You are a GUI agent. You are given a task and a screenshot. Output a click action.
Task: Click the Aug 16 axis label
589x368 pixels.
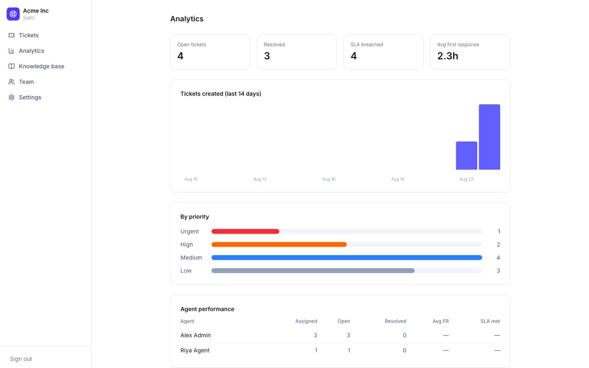click(x=329, y=180)
